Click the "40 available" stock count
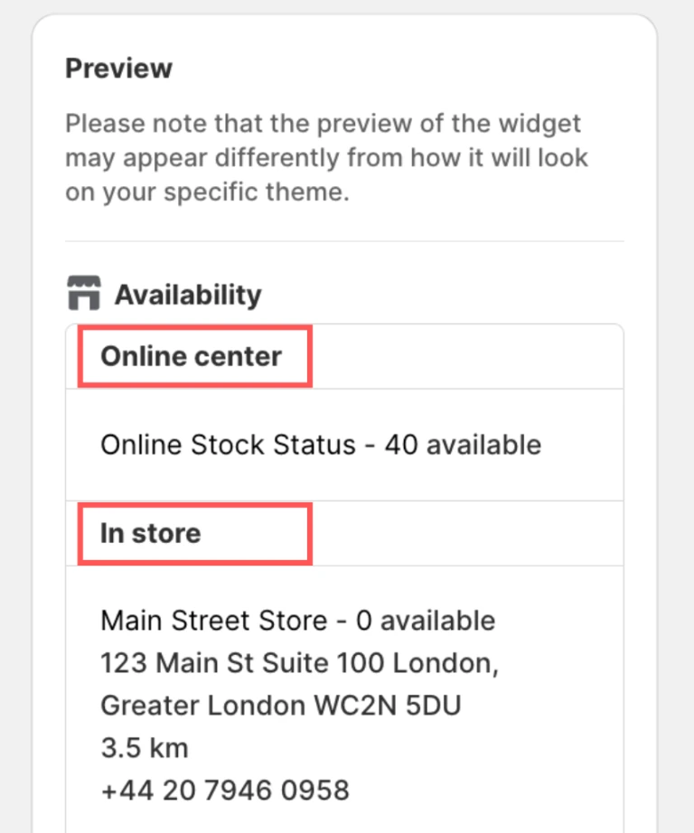Image resolution: width=694 pixels, height=833 pixels. tap(463, 445)
